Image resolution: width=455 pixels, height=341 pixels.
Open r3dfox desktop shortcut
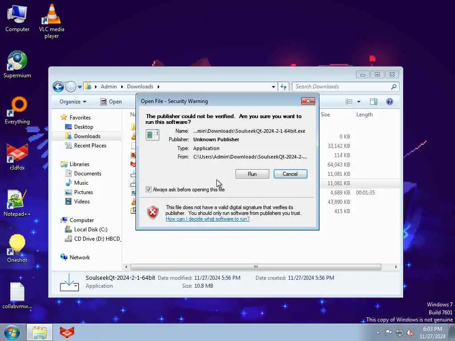coord(17,157)
